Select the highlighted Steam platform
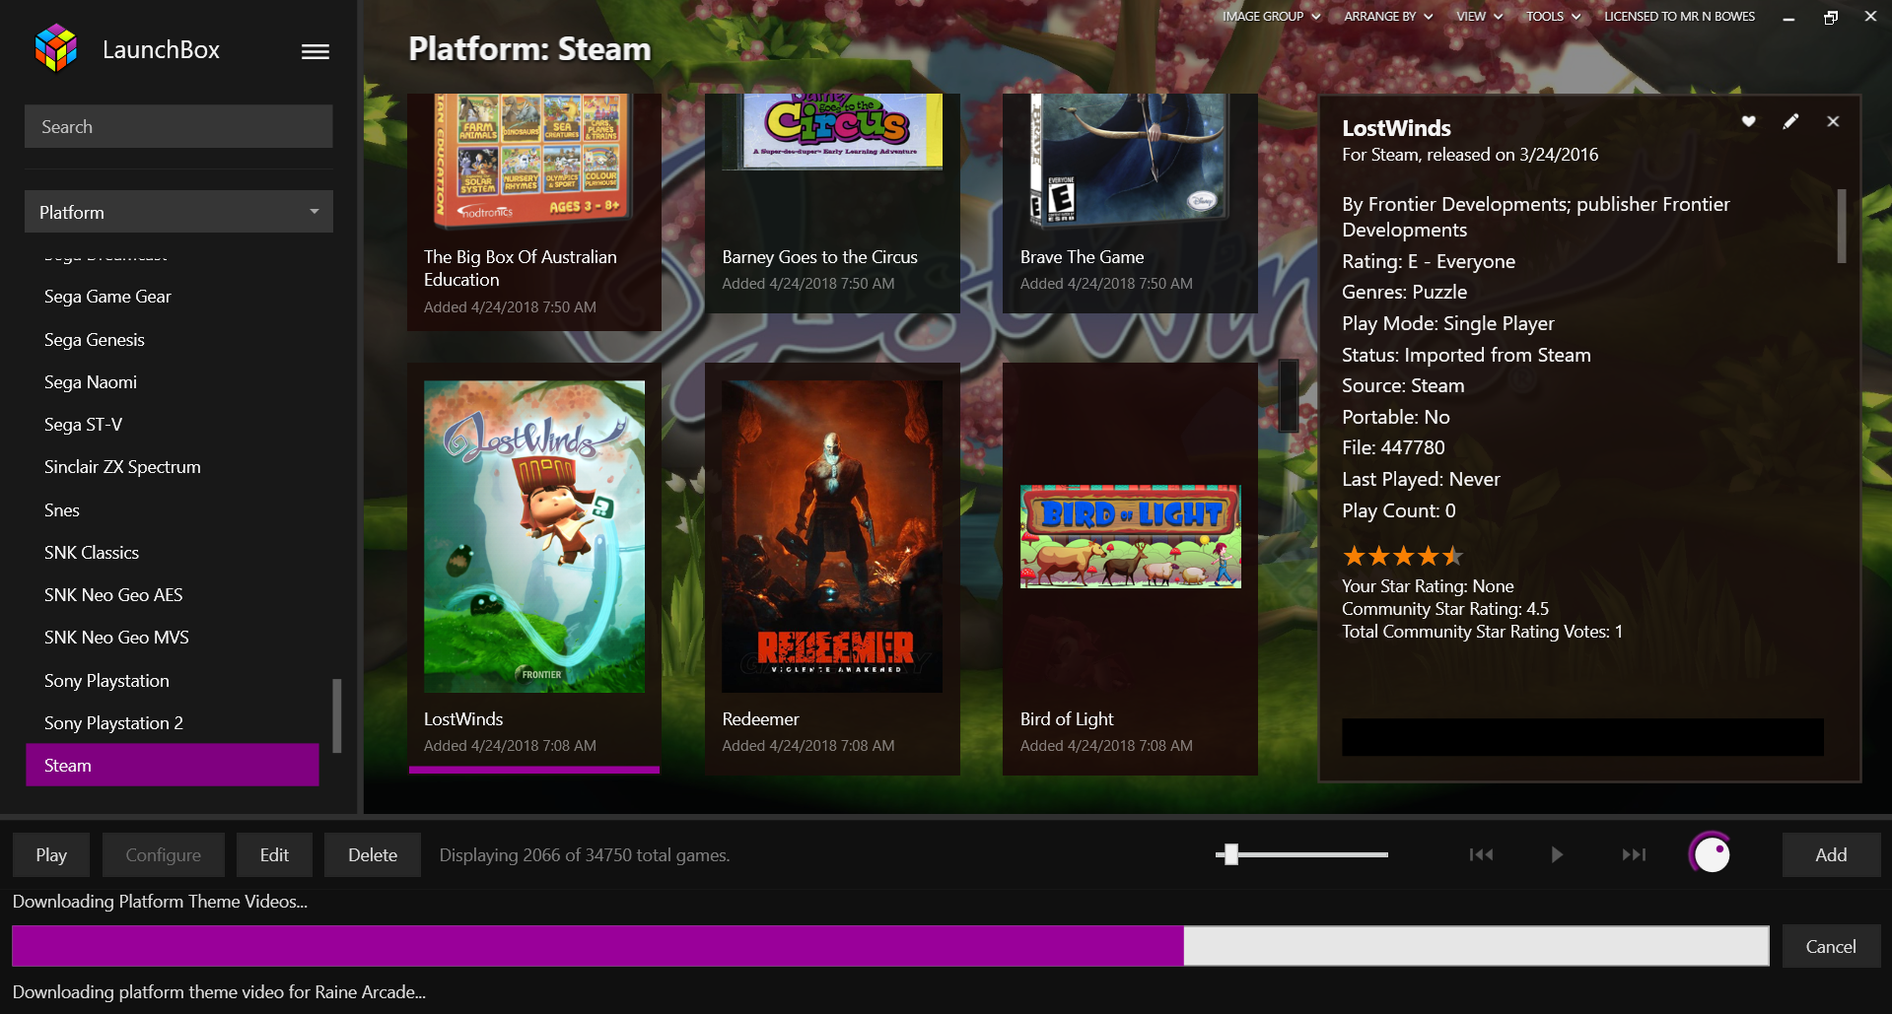1892x1014 pixels. coord(173,765)
